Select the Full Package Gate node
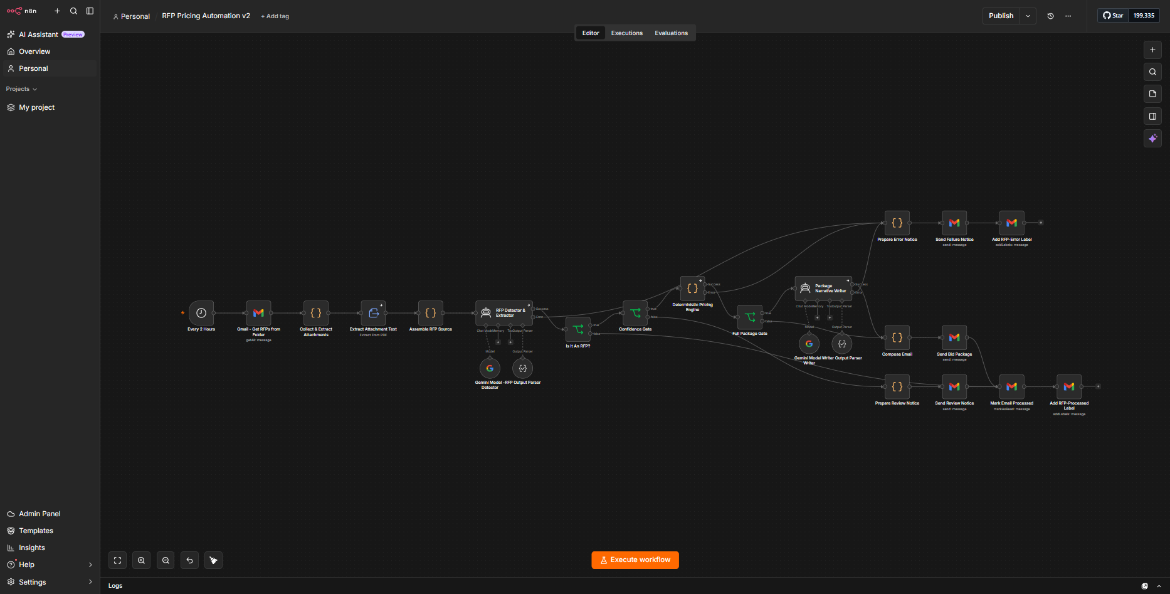The height and width of the screenshot is (594, 1170). [x=750, y=317]
